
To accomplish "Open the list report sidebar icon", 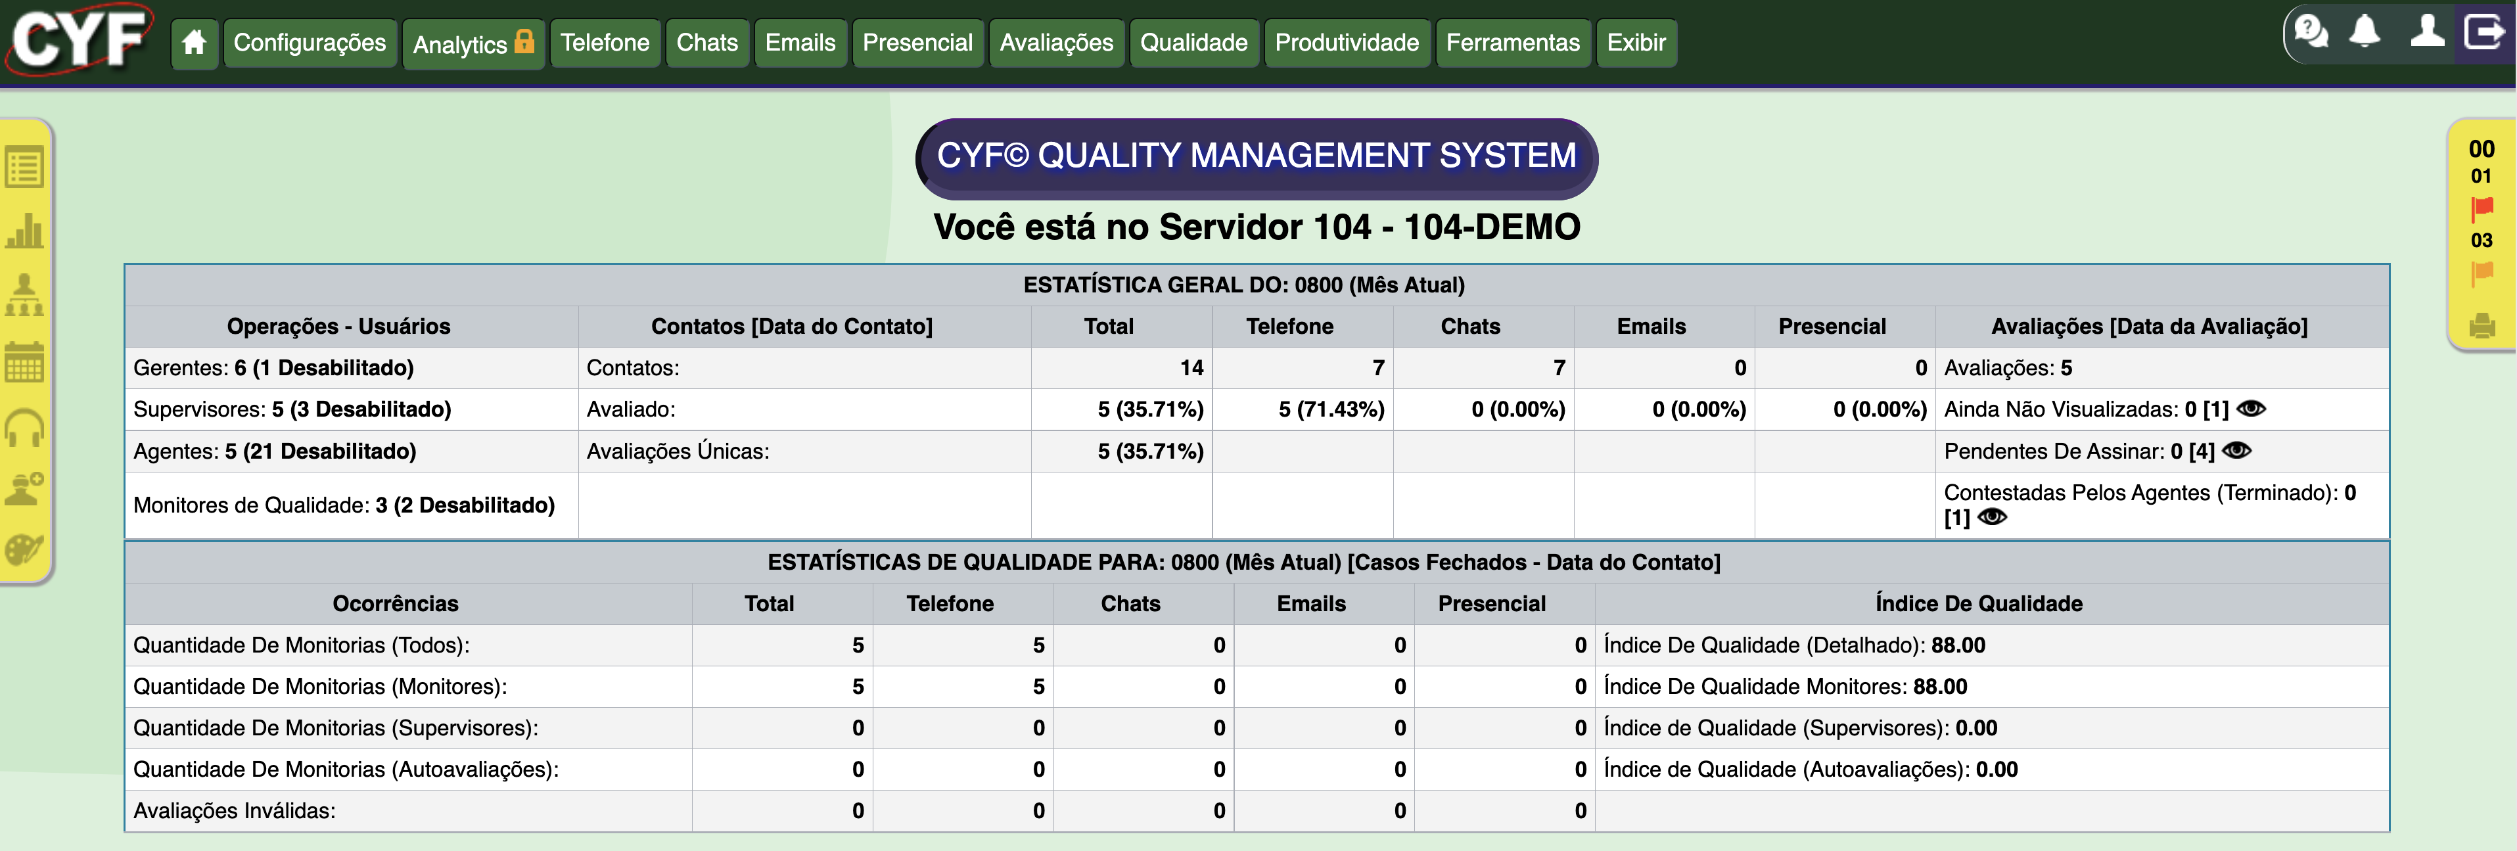I will point(24,167).
